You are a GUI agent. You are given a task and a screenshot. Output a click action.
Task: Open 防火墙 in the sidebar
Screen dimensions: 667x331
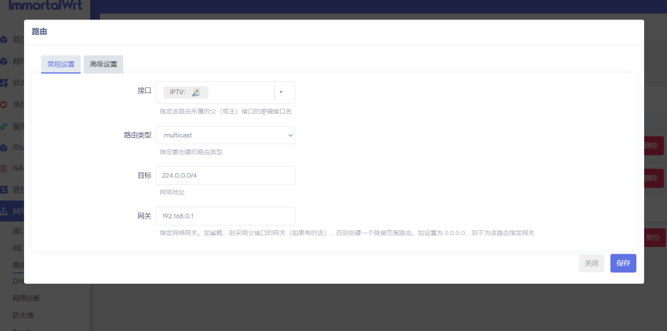(23, 315)
